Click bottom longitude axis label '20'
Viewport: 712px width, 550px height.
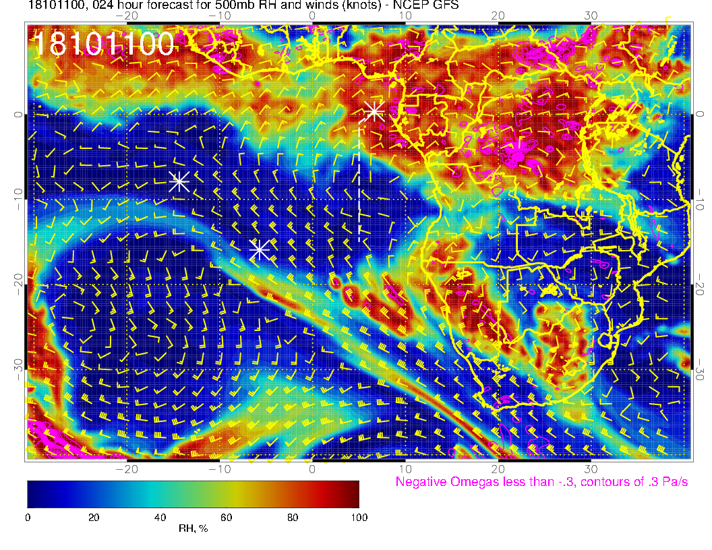tap(498, 469)
